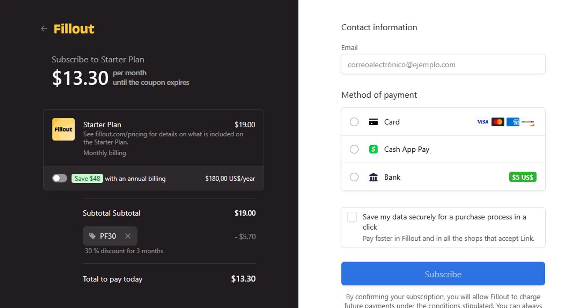Click the Cash App Pay logo icon
This screenshot has height=308, width=568.
[x=373, y=149]
